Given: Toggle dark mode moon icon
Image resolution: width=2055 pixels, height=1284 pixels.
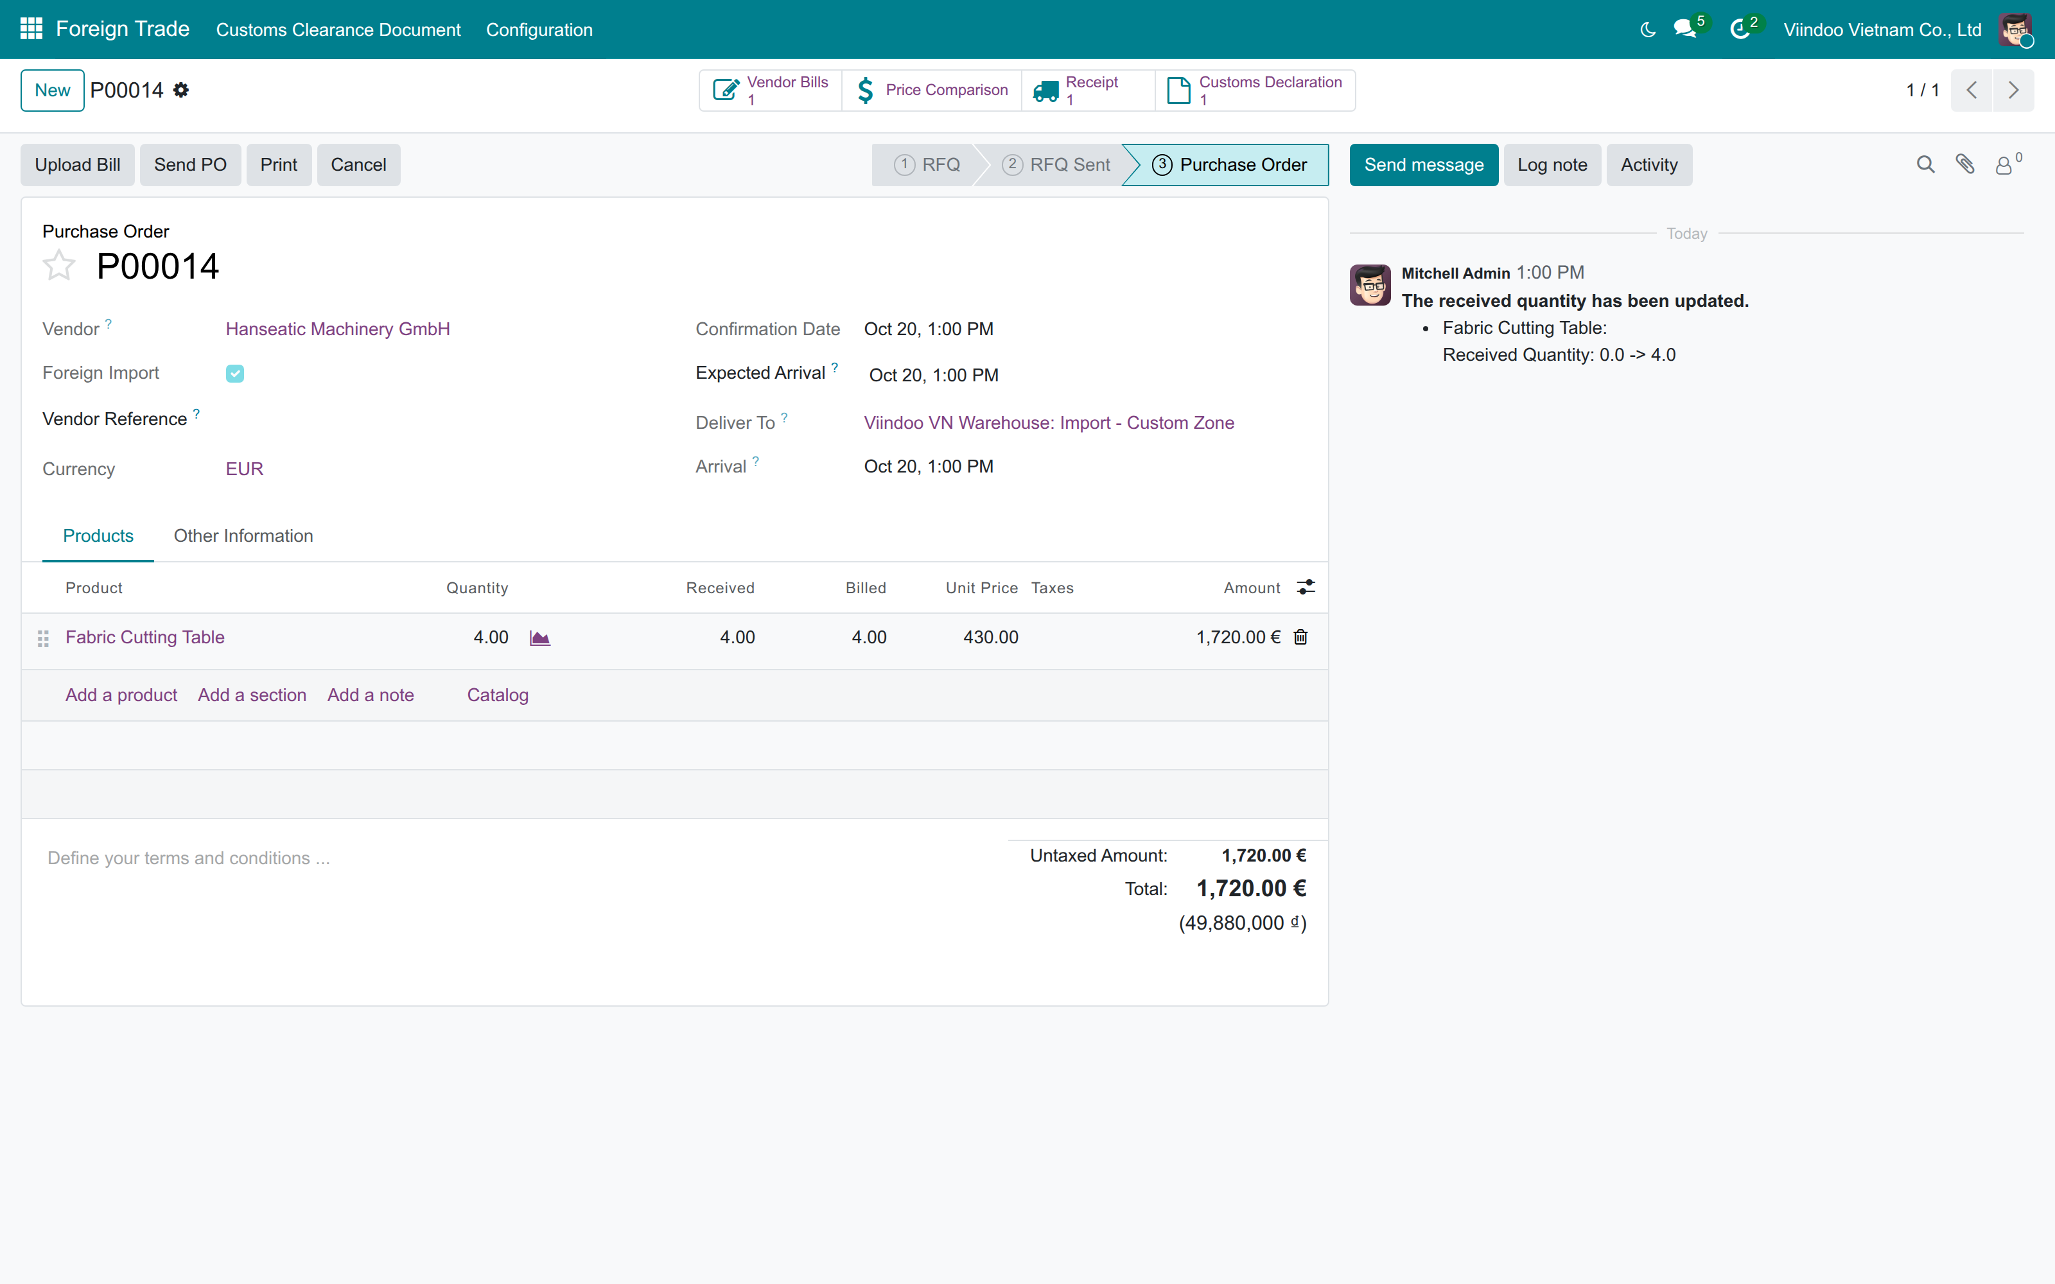Looking at the screenshot, I should click(1648, 30).
